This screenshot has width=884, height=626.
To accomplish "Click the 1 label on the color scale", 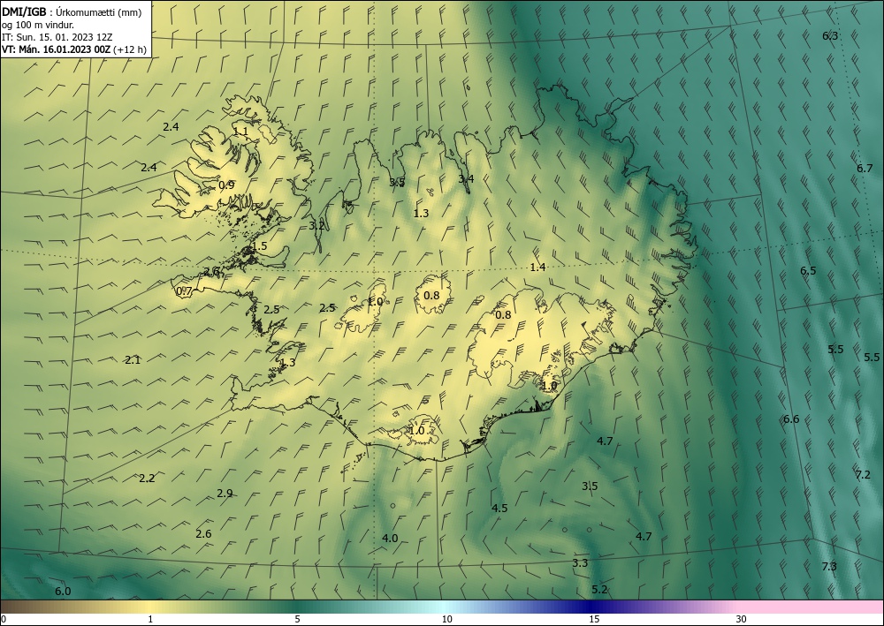I will 150,620.
